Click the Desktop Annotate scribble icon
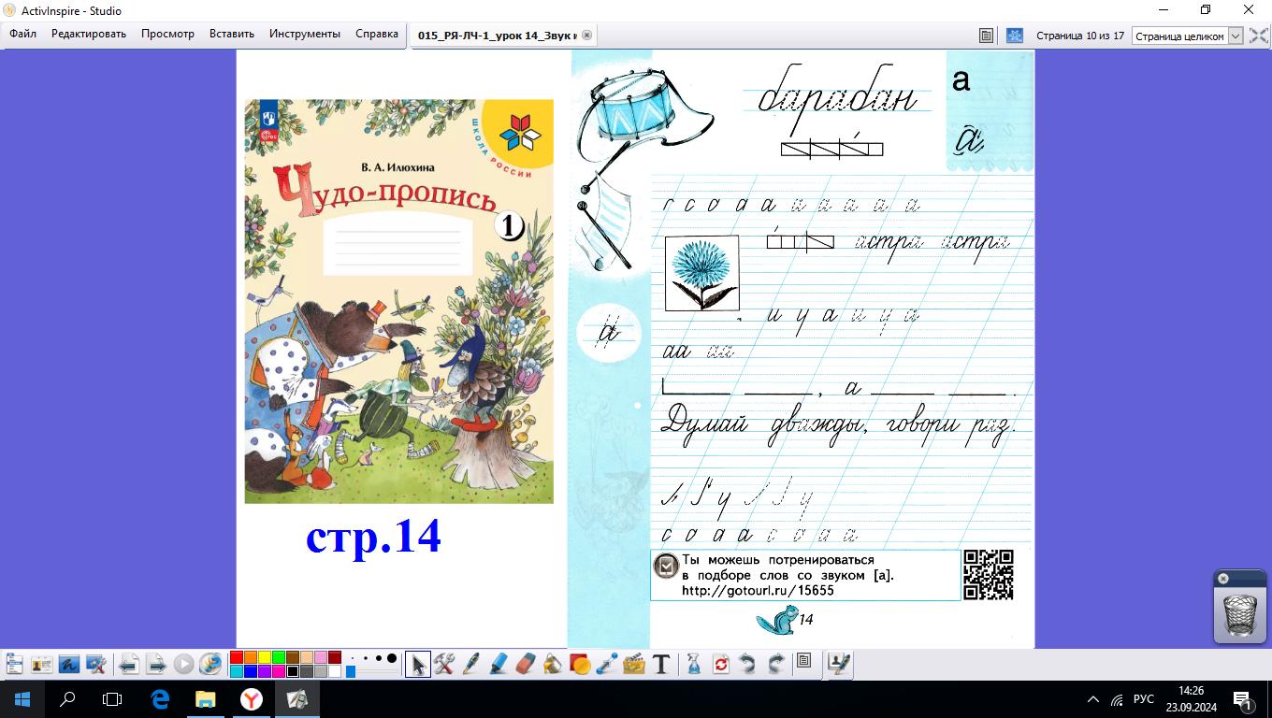 (68, 664)
